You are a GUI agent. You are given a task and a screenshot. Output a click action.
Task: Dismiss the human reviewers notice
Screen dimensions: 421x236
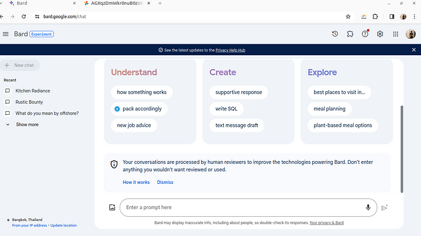point(165,182)
